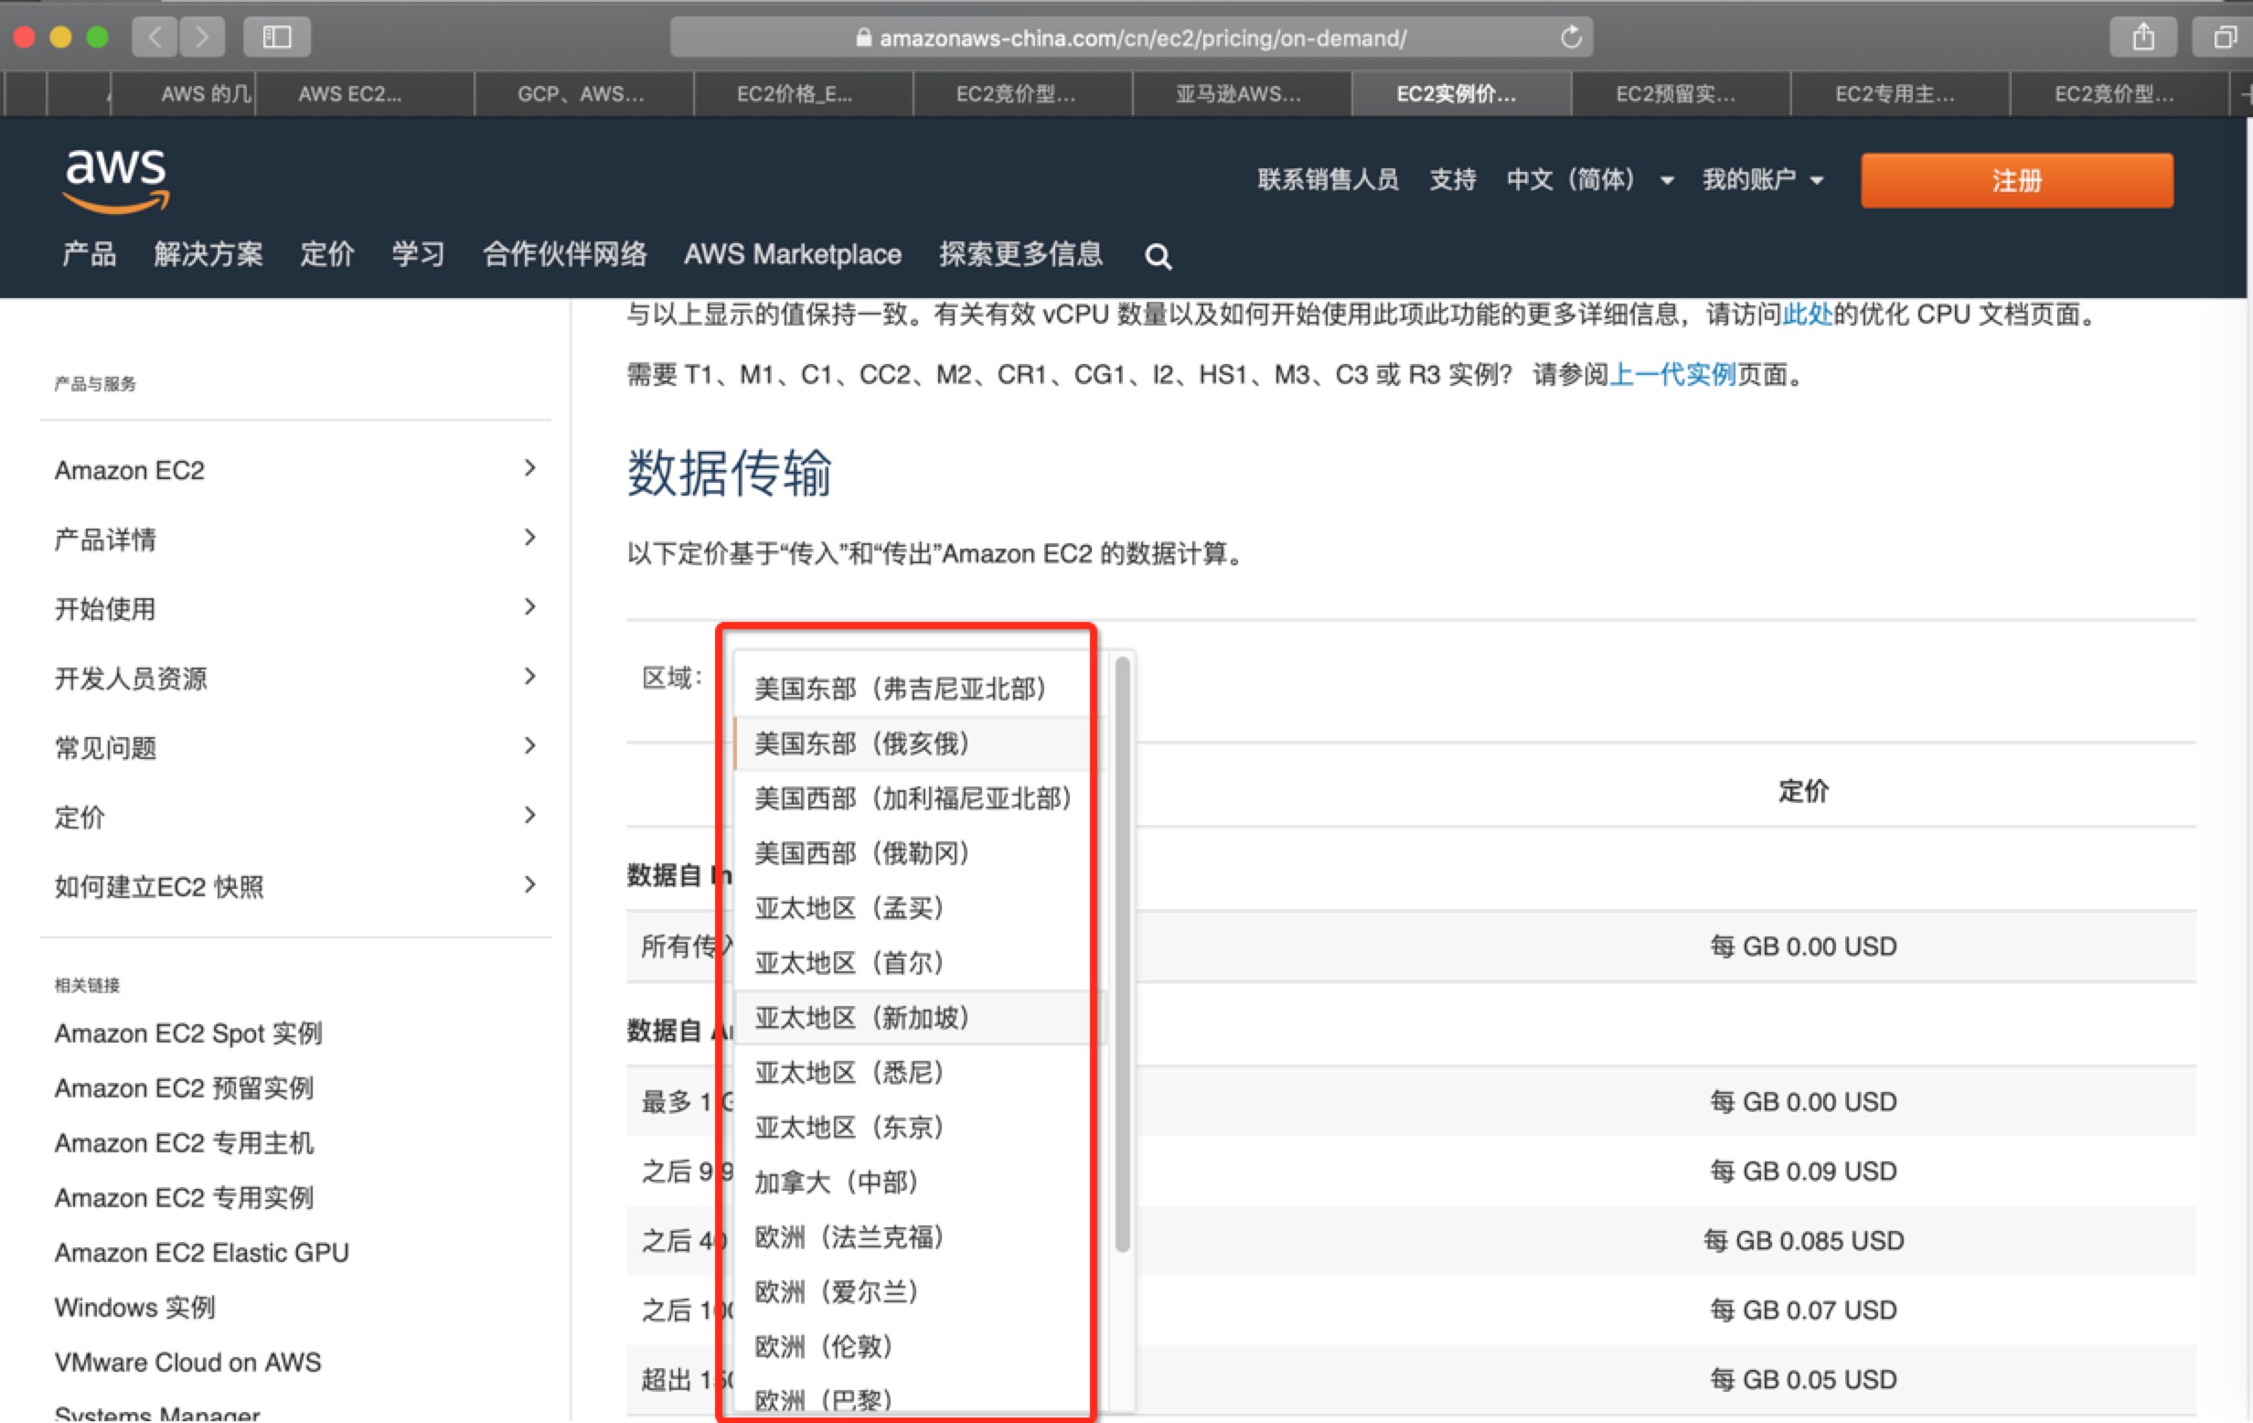This screenshot has width=2253, height=1423.
Task: Open the 产品 navigation menu
Action: point(90,253)
